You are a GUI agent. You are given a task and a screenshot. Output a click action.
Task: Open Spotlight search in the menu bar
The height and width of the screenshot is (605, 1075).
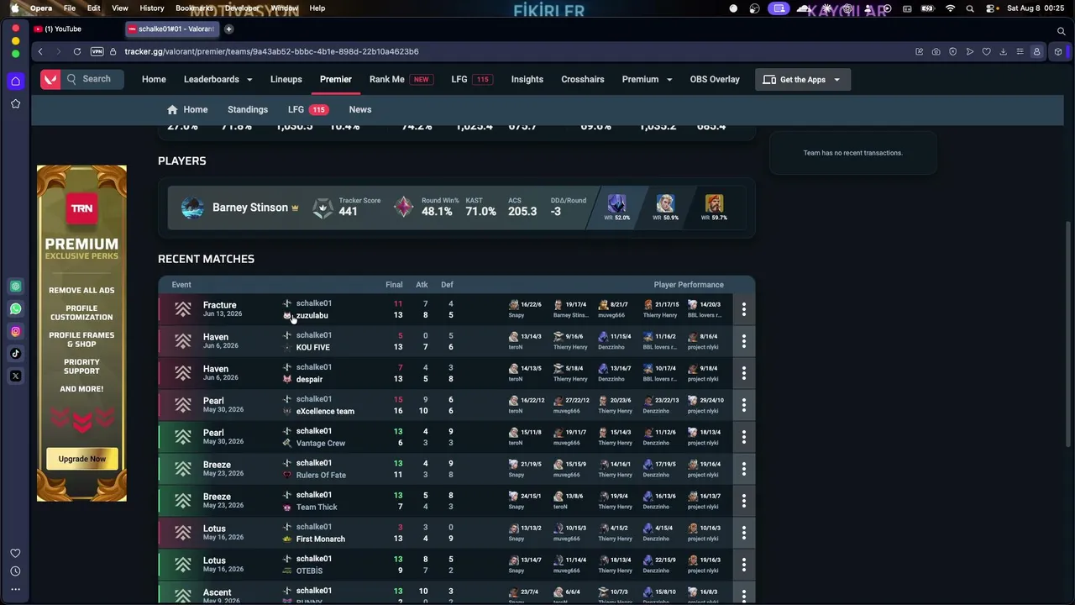point(970,8)
